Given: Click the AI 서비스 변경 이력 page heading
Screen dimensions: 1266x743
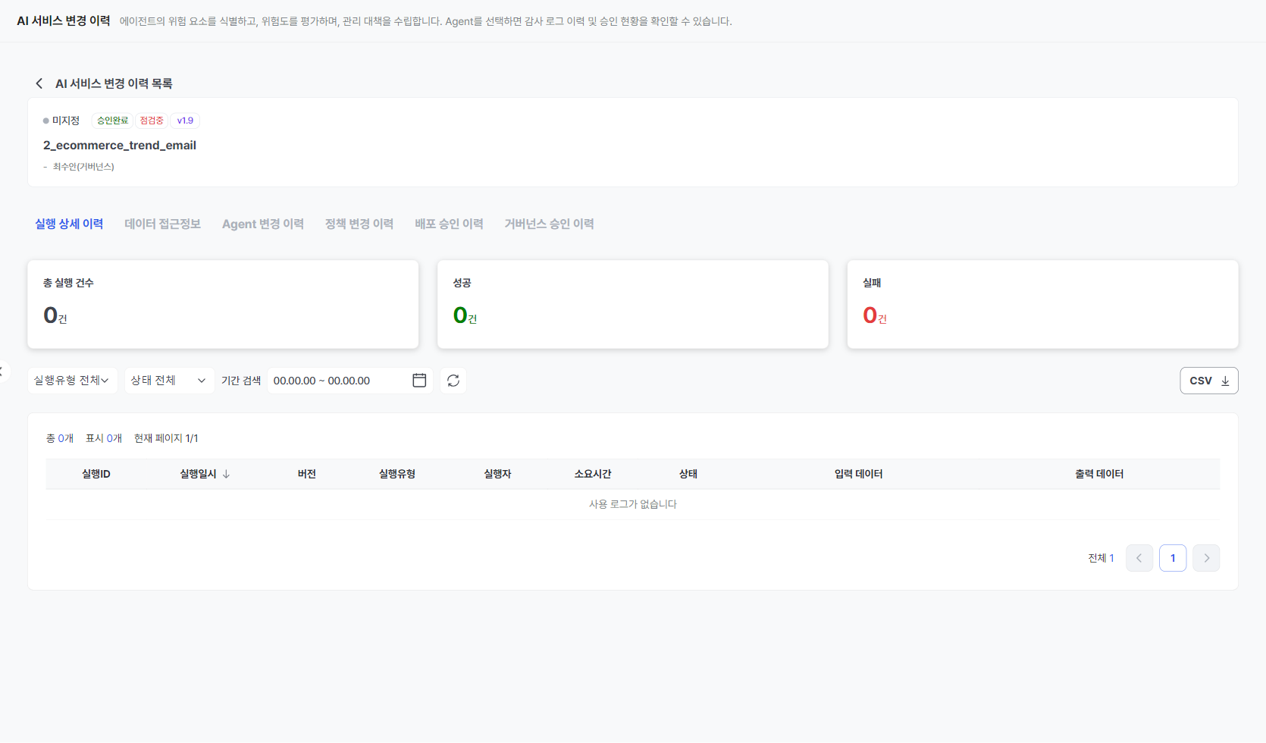Looking at the screenshot, I should [x=64, y=20].
